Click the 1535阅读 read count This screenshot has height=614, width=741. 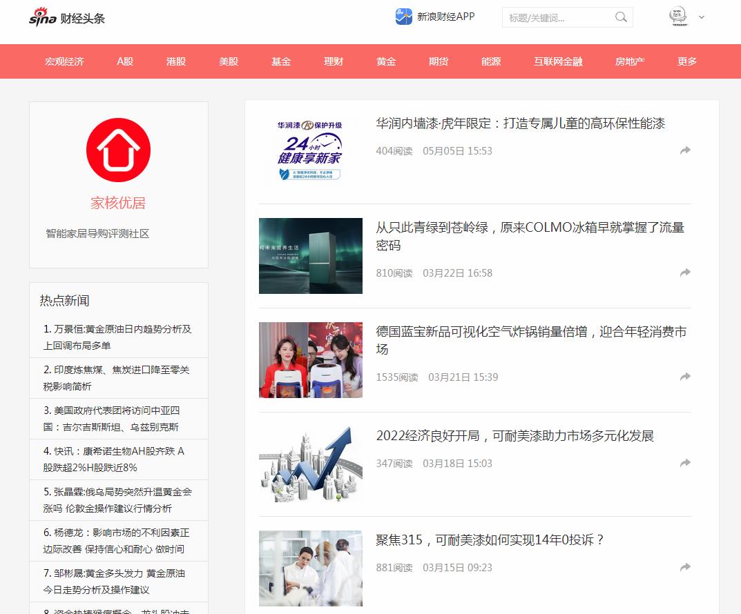[397, 377]
